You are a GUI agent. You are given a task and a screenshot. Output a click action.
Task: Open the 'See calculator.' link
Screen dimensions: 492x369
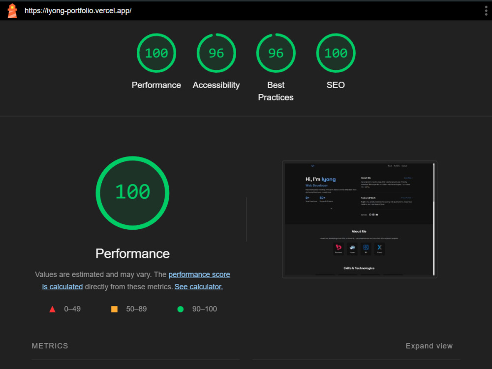coord(199,287)
